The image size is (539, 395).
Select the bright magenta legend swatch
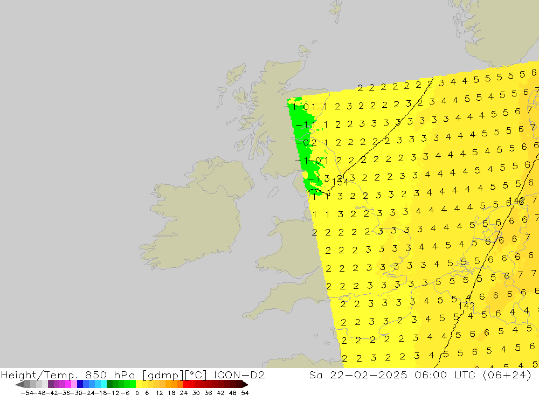coord(68,384)
